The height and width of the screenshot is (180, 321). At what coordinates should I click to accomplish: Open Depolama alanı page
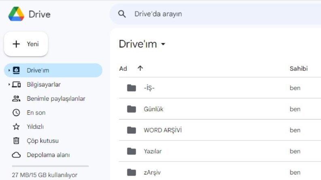click(x=48, y=155)
